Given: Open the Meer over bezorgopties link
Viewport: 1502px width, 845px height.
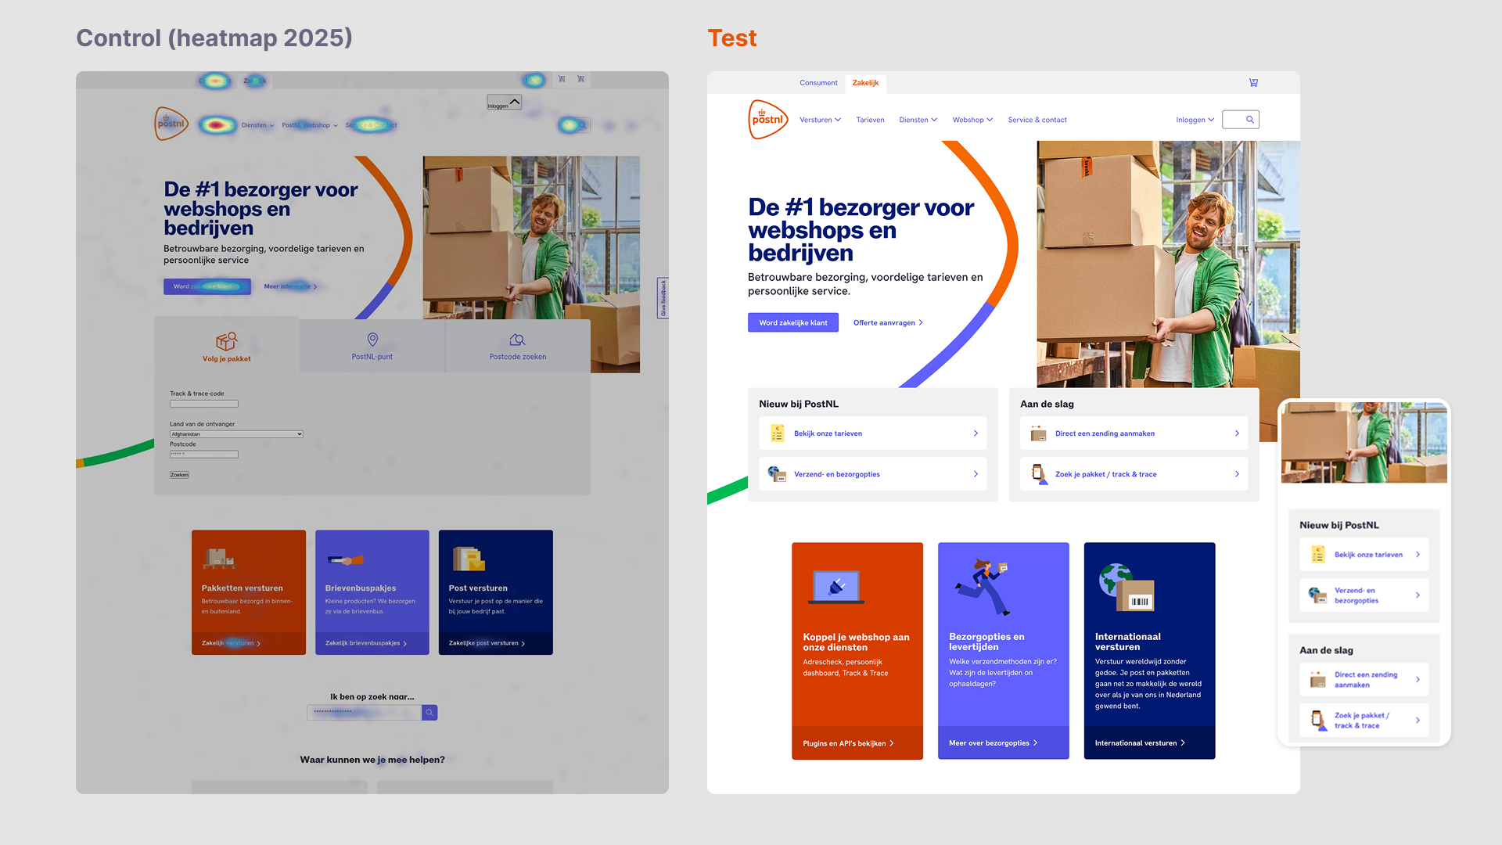Looking at the screenshot, I should 993,743.
